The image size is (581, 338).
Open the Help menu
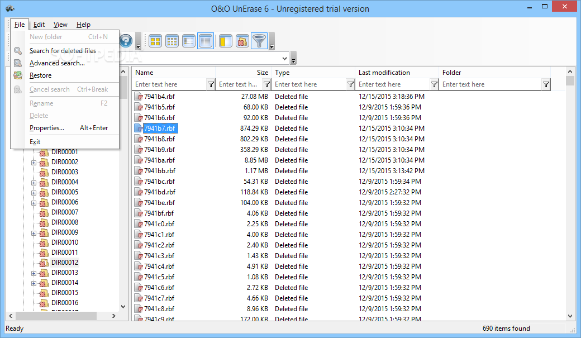83,25
